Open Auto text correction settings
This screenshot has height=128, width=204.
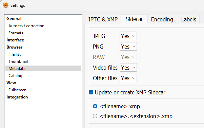26,26
